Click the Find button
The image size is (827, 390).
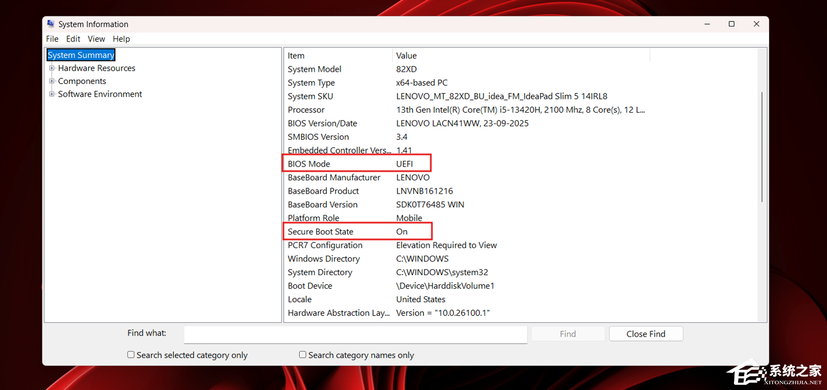pyautogui.click(x=568, y=334)
